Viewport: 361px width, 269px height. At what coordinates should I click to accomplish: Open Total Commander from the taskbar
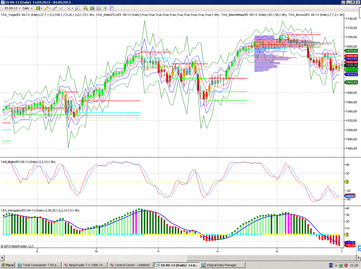(39, 265)
